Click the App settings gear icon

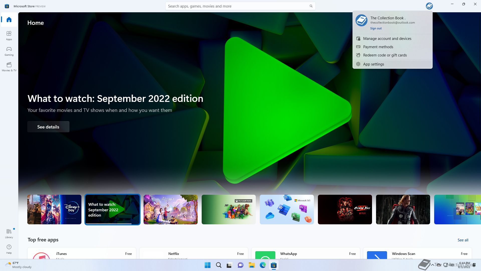click(358, 64)
